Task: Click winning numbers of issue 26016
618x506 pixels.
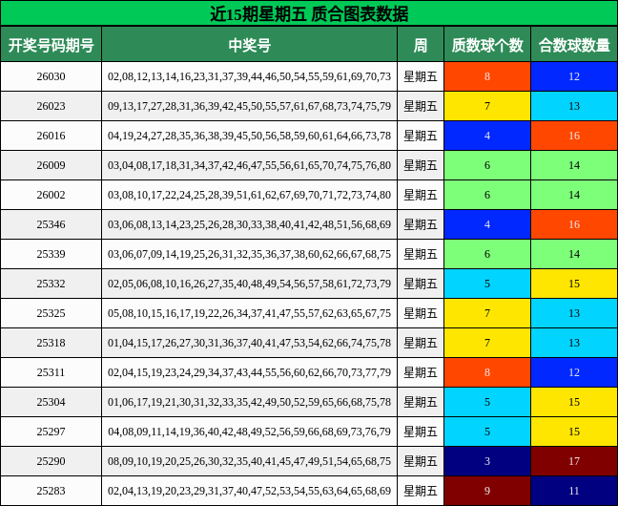Action: [x=250, y=136]
